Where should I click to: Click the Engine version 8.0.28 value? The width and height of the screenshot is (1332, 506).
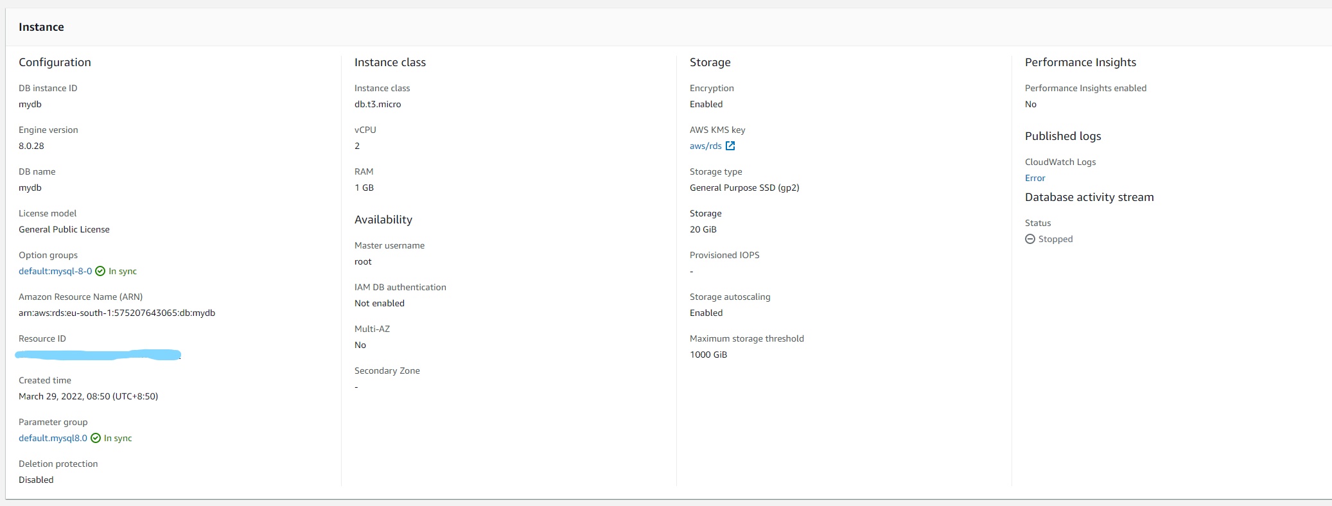coord(31,146)
